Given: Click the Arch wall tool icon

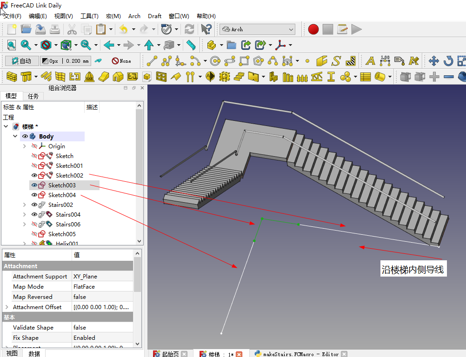Looking at the screenshot, I should [x=12, y=77].
